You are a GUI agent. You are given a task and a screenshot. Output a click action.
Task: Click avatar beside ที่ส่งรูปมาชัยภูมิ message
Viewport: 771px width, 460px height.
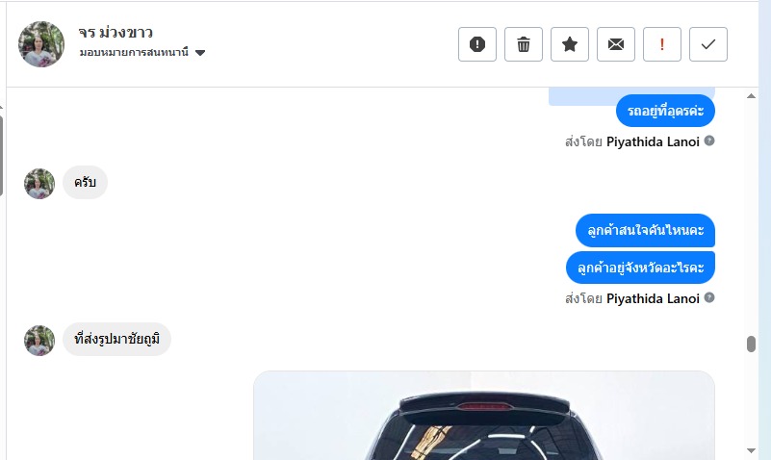39,340
